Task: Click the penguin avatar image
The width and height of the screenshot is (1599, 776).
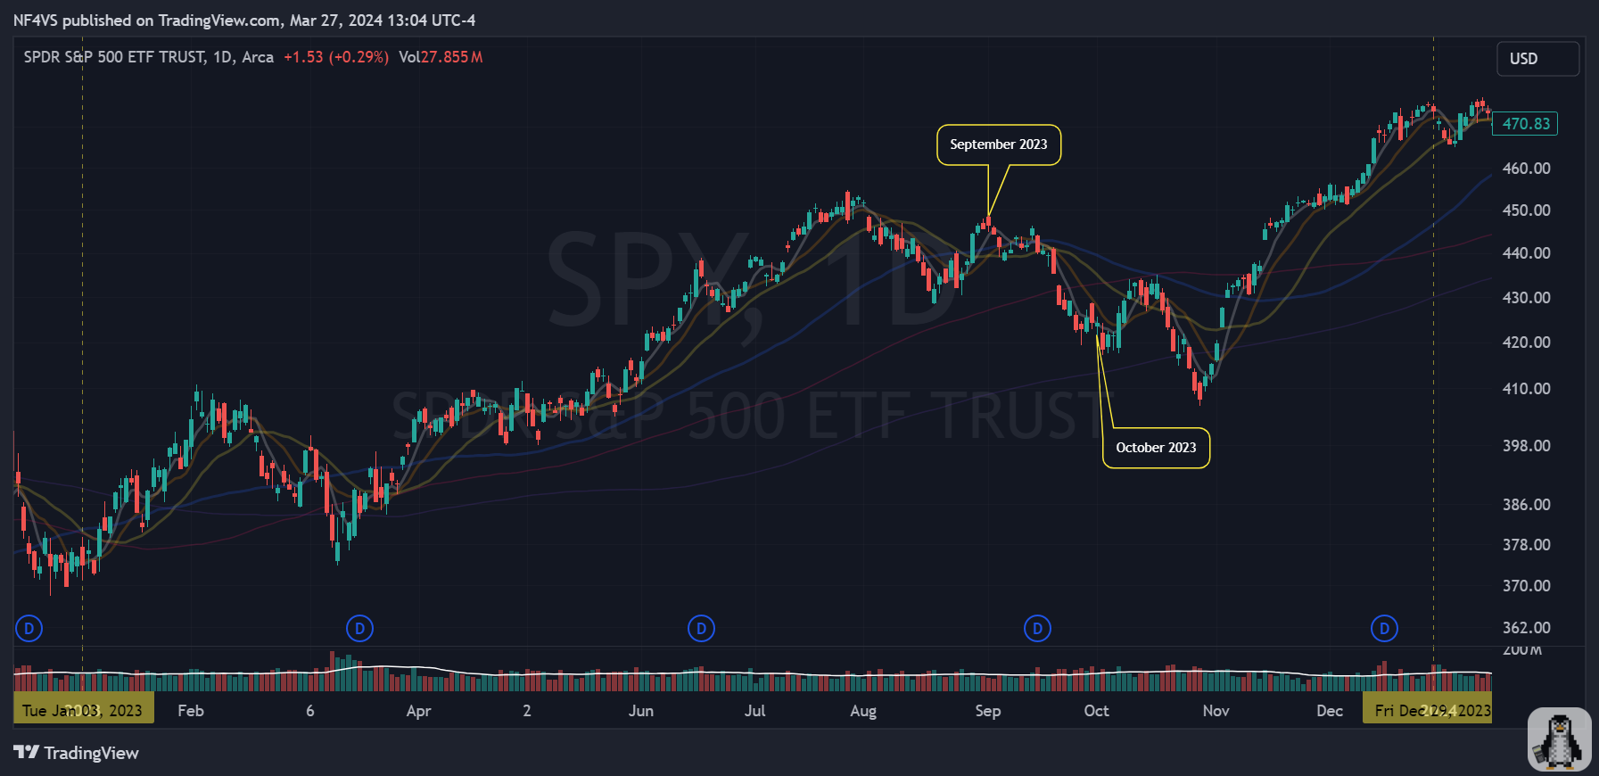Action: coord(1559,739)
